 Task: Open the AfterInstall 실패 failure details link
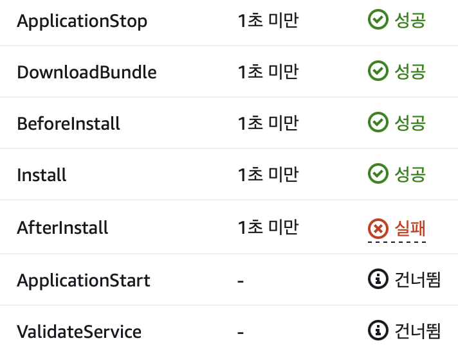tap(410, 228)
